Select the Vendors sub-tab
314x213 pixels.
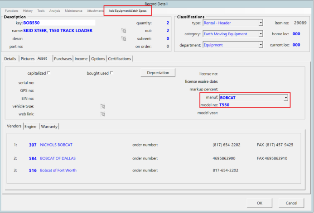[x=14, y=126]
